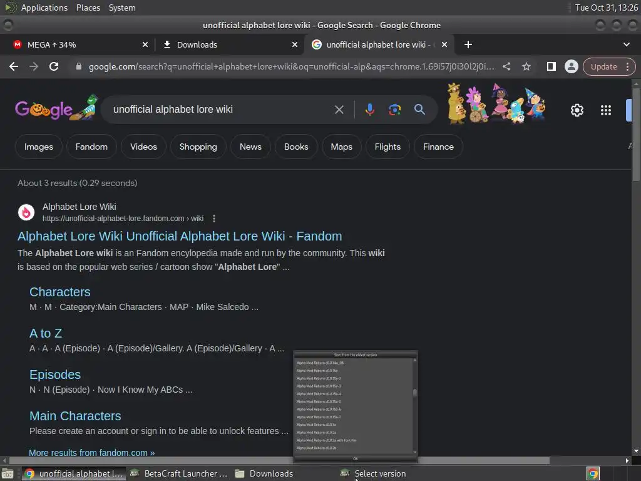Select Alpha Mod Reborn c0.0.1a entry
The height and width of the screenshot is (481, 641).
click(x=316, y=425)
